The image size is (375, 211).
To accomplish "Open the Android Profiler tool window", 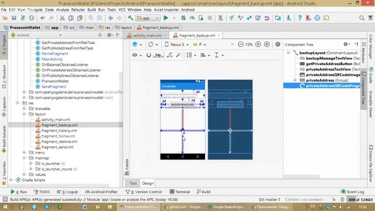I will tap(101, 192).
